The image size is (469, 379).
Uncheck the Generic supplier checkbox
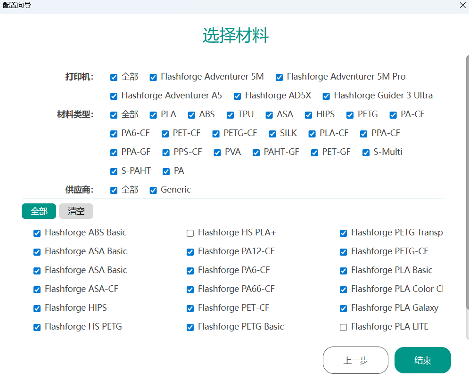[x=153, y=190]
